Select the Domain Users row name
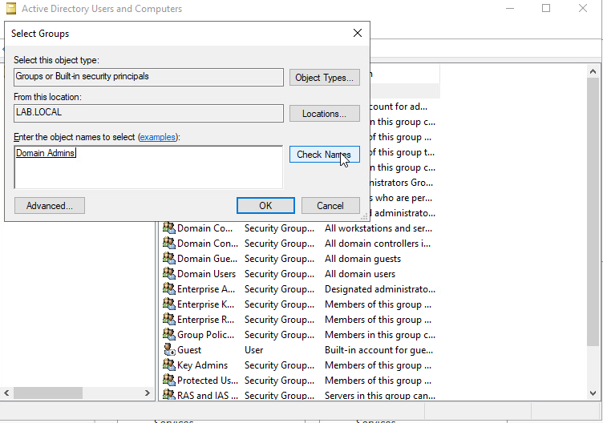 tap(206, 274)
